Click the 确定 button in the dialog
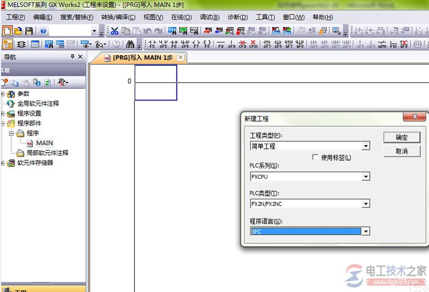Viewport: 429px width, 292px height. click(402, 137)
